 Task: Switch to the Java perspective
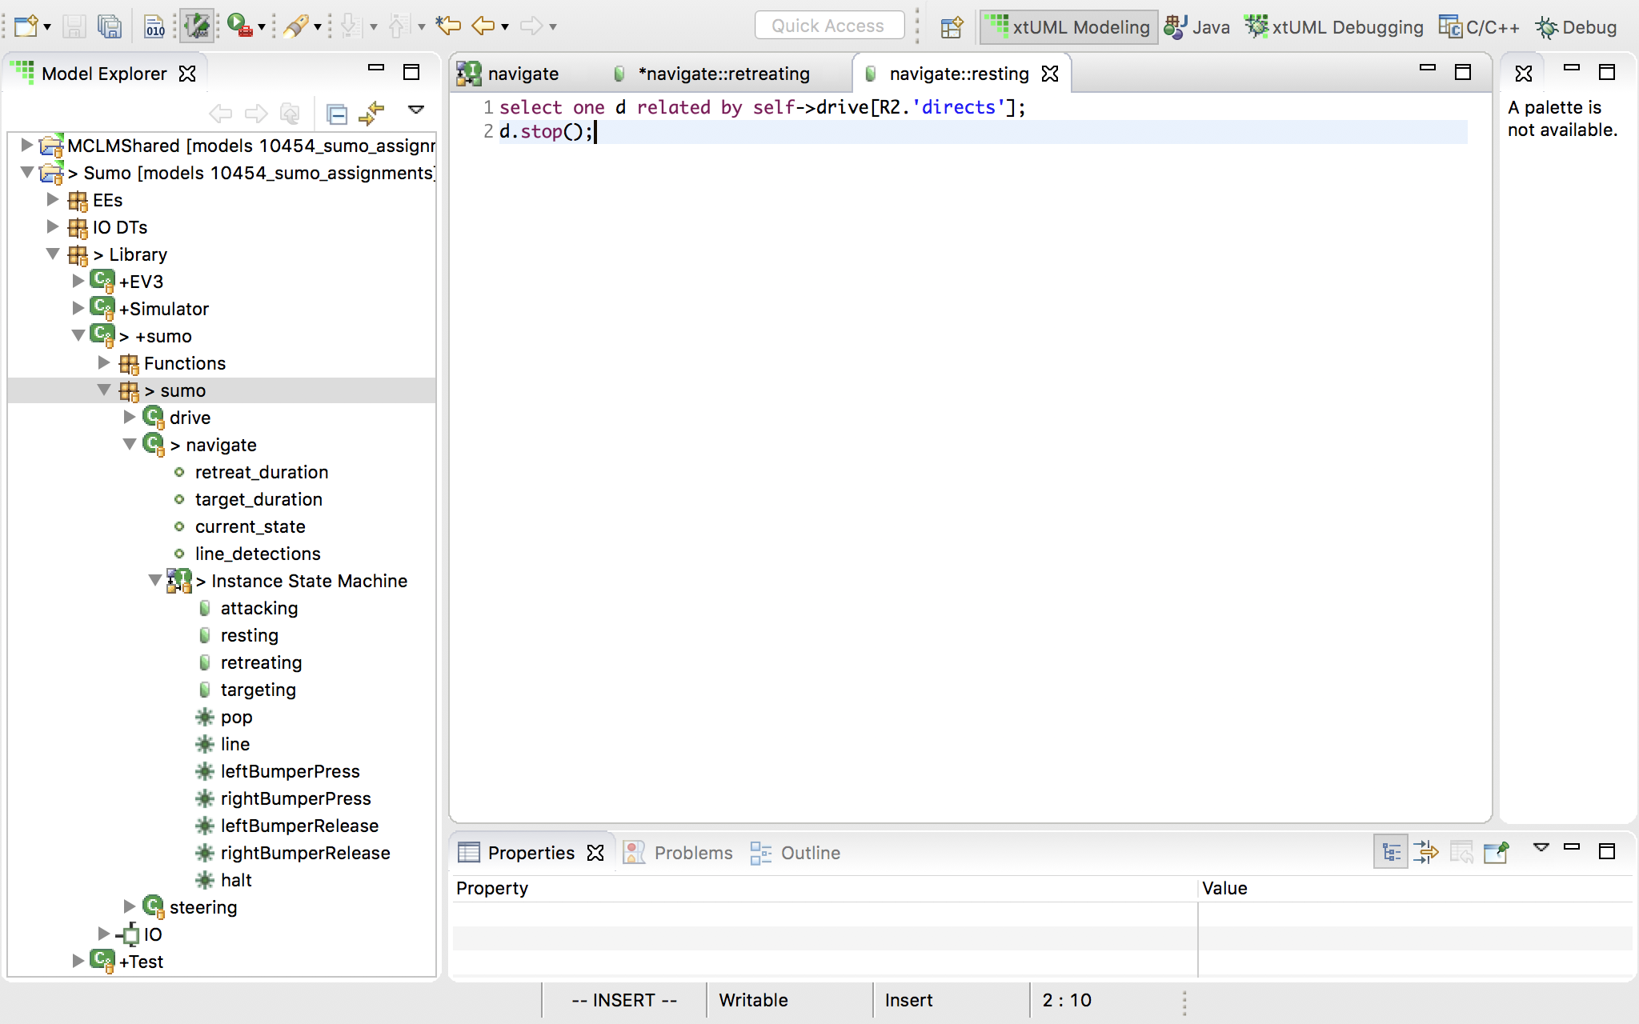pyautogui.click(x=1196, y=27)
